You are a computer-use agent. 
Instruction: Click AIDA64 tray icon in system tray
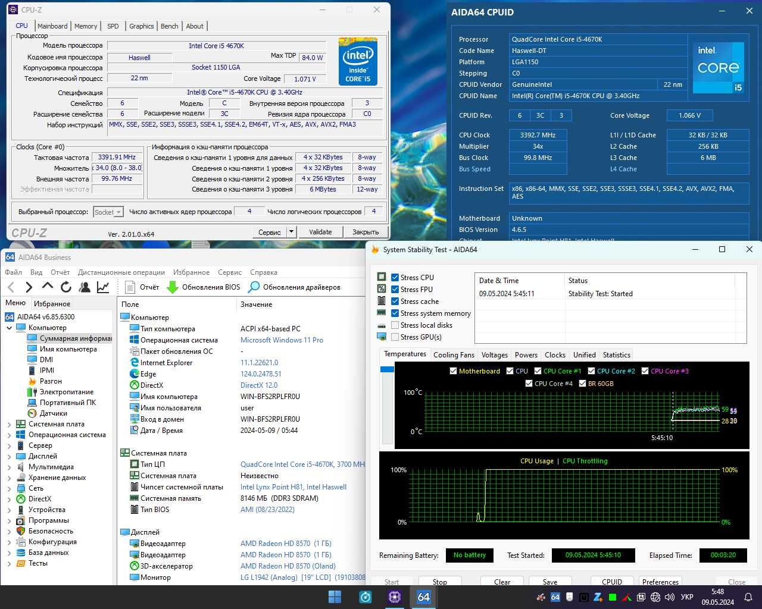coord(555,597)
